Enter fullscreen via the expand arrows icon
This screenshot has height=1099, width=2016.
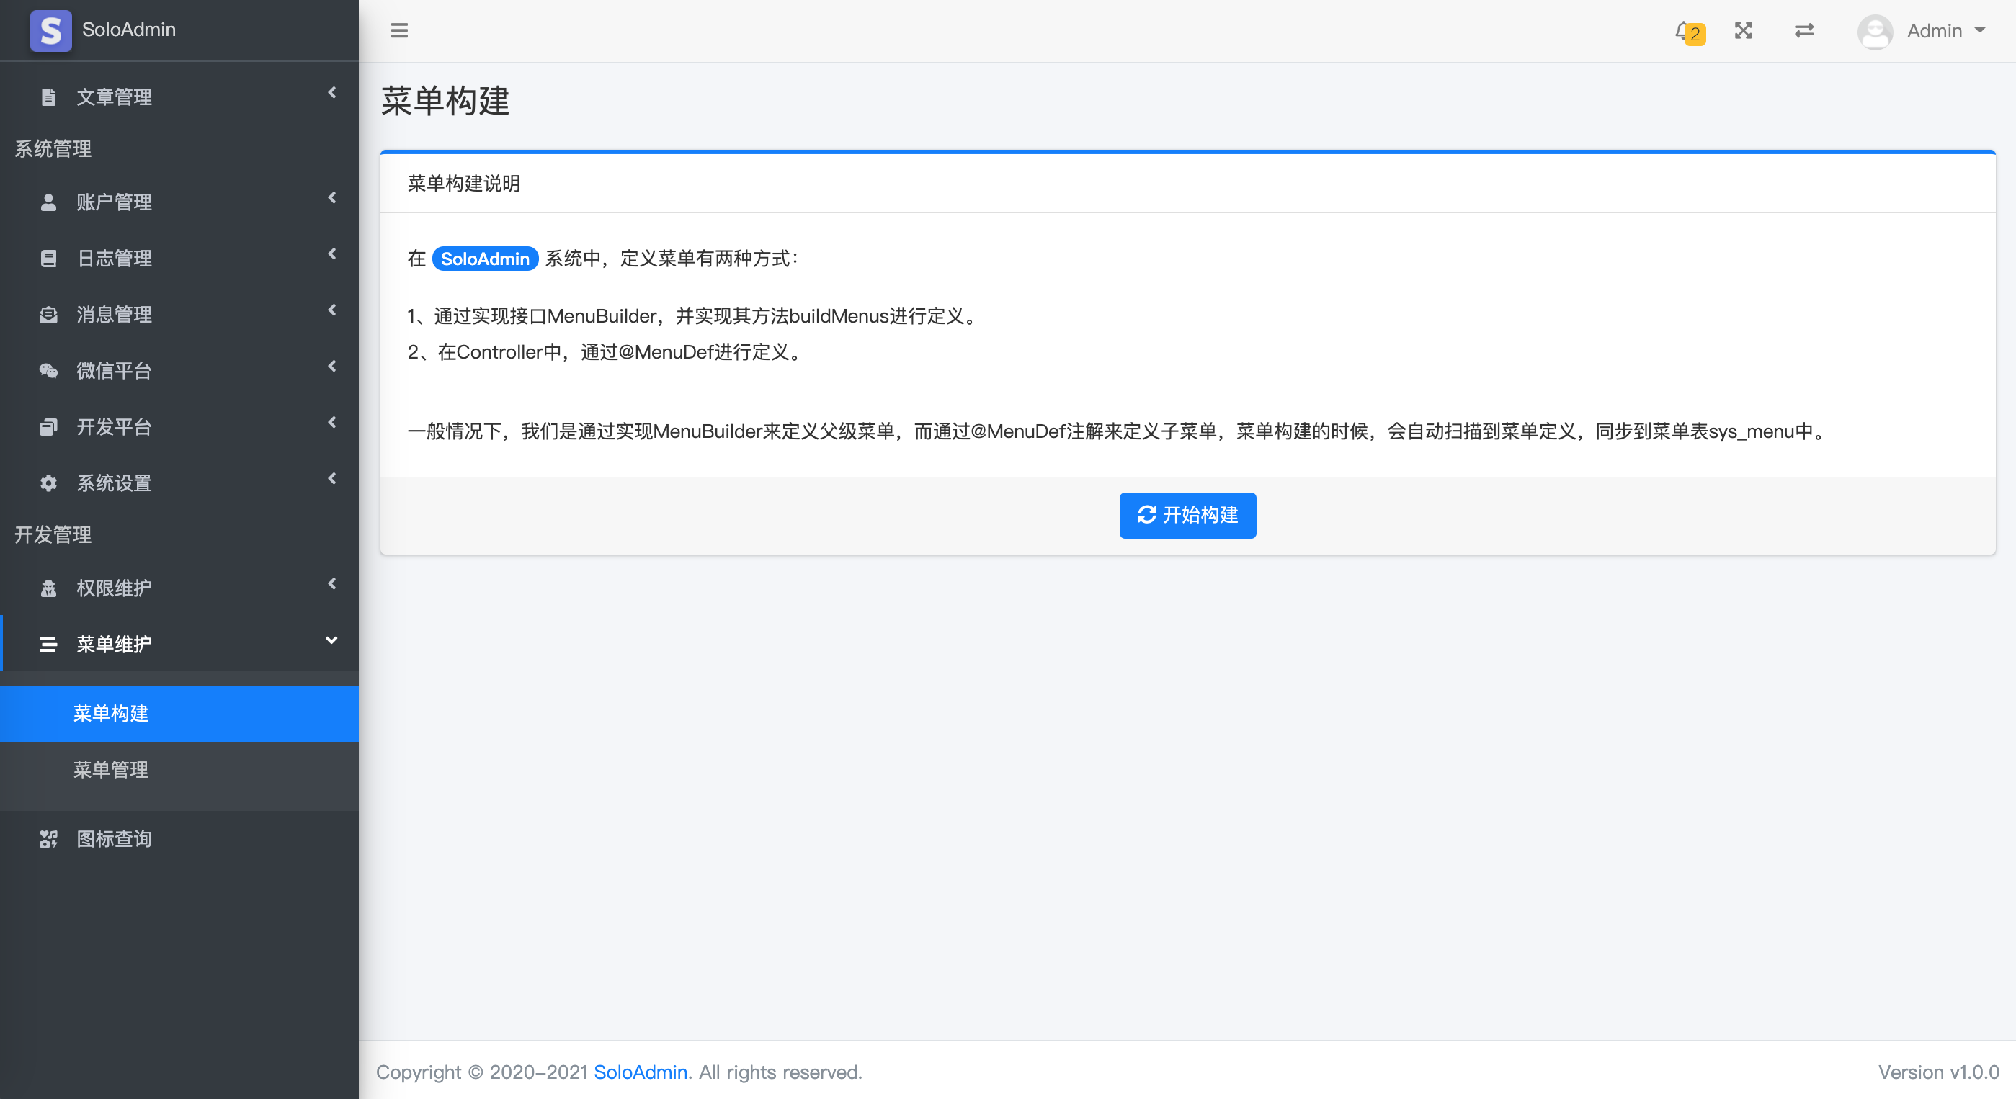click(1743, 30)
